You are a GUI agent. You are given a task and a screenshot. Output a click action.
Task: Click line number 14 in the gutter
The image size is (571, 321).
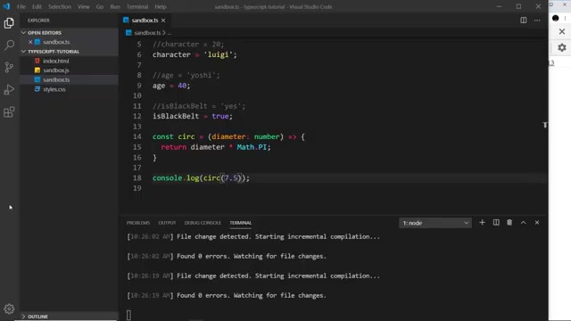pyautogui.click(x=137, y=136)
